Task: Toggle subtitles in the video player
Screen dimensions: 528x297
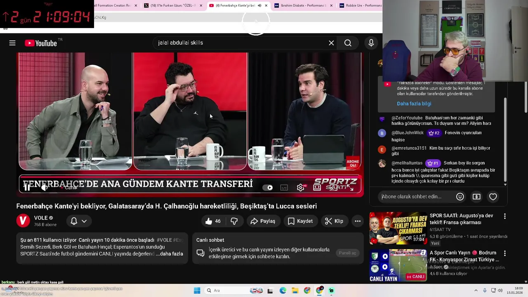Action: (284, 187)
